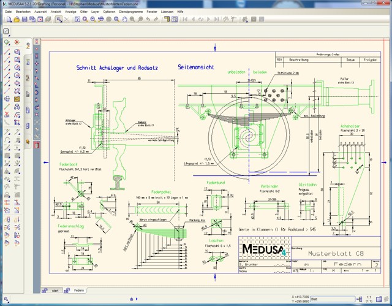The height and width of the screenshot is (306, 392).
Task: Select the pan hand tool
Action: point(124,20)
